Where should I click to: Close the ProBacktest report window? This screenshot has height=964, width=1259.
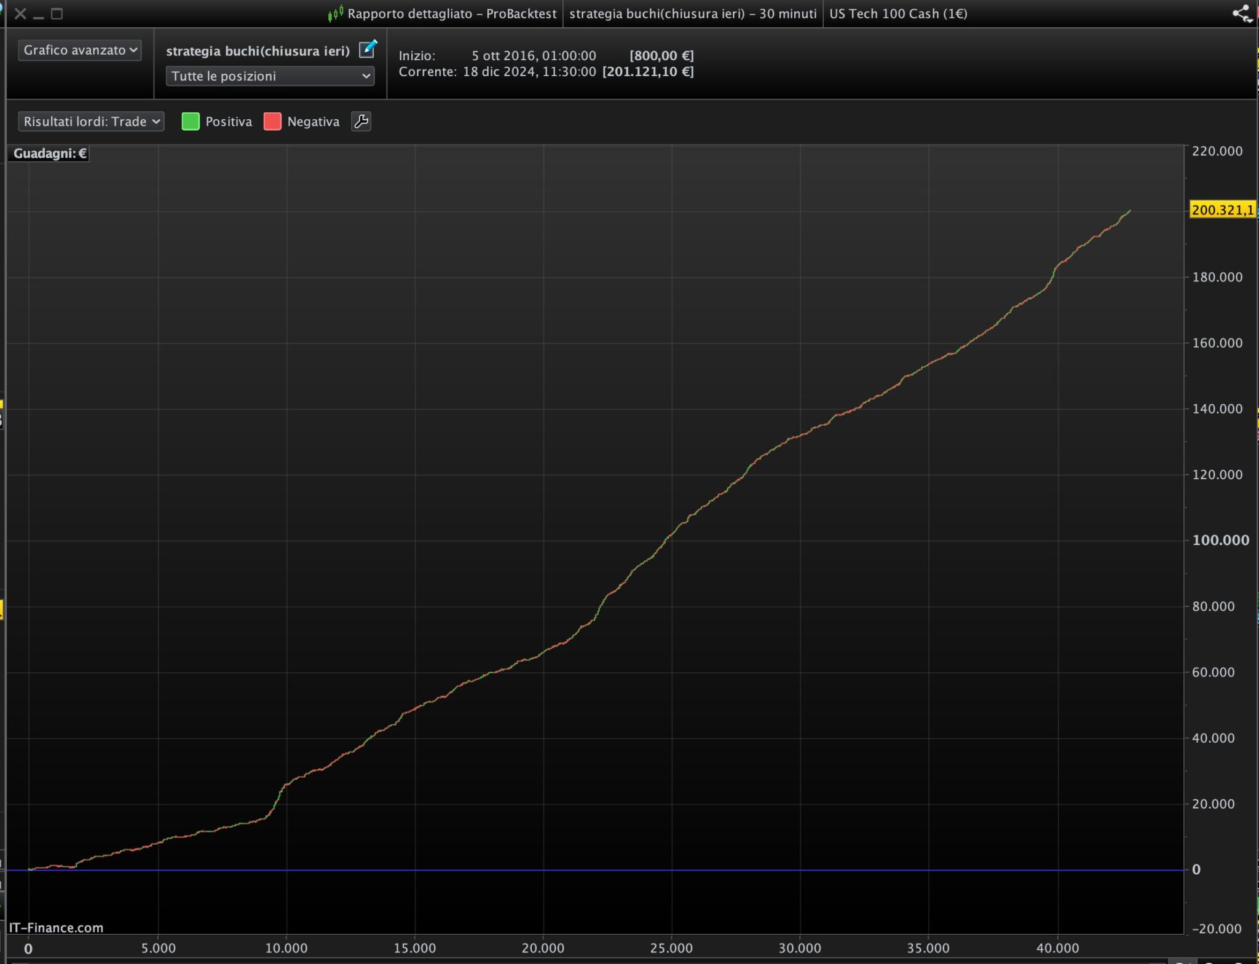(x=20, y=14)
